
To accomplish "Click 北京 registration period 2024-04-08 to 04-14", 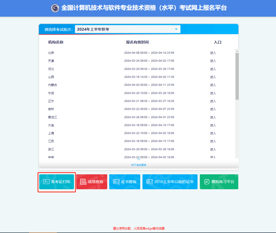I will (149, 53).
